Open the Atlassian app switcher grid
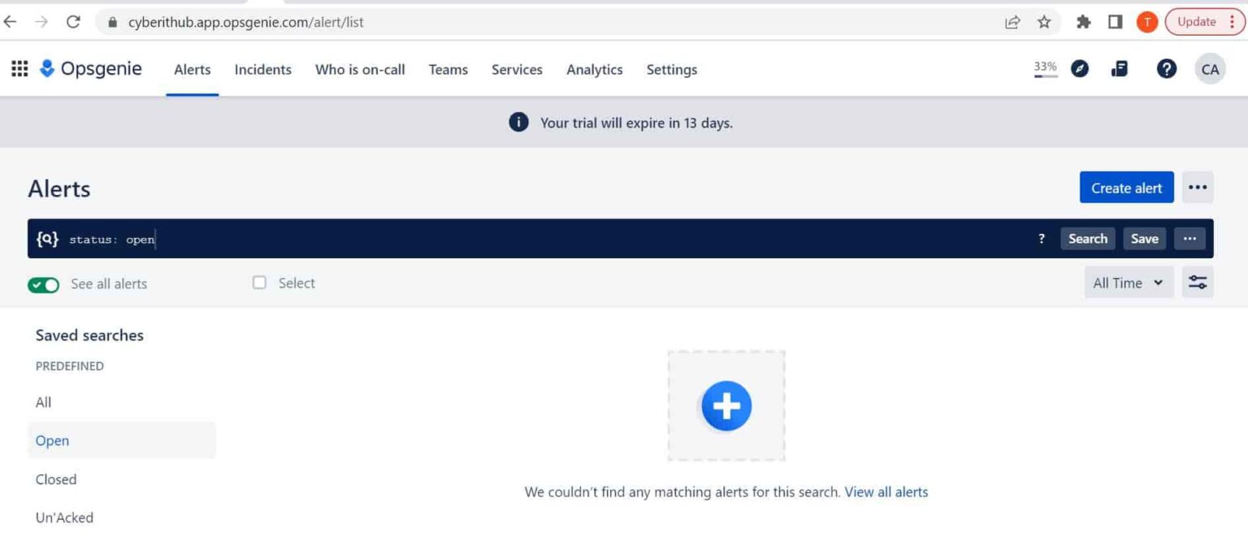1248x541 pixels. pyautogui.click(x=19, y=68)
